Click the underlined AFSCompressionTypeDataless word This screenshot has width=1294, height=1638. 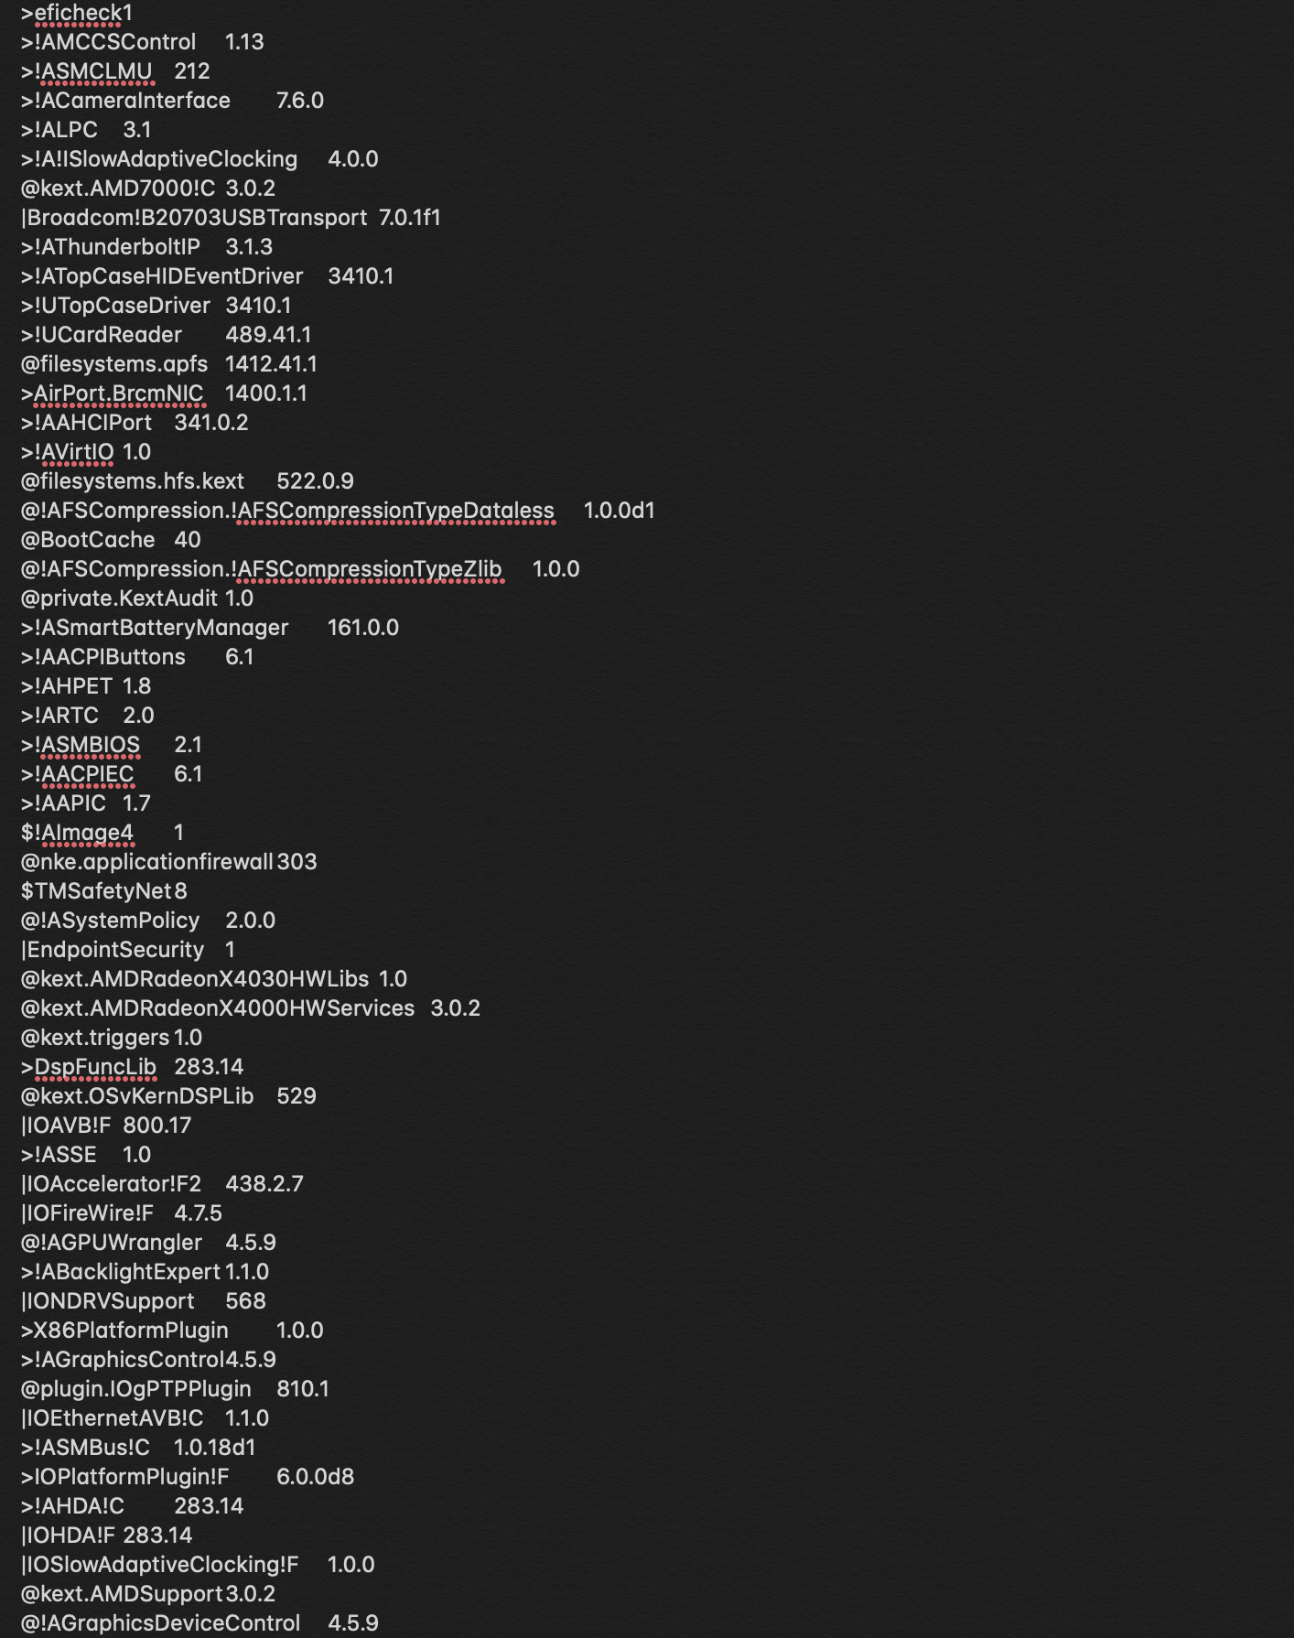[x=395, y=511]
